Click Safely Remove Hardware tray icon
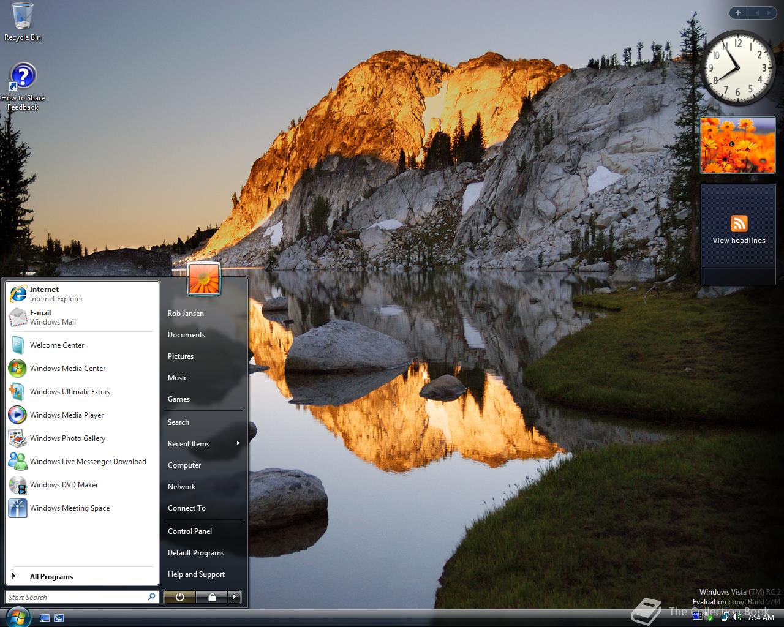Image resolution: width=784 pixels, height=627 pixels. (709, 618)
